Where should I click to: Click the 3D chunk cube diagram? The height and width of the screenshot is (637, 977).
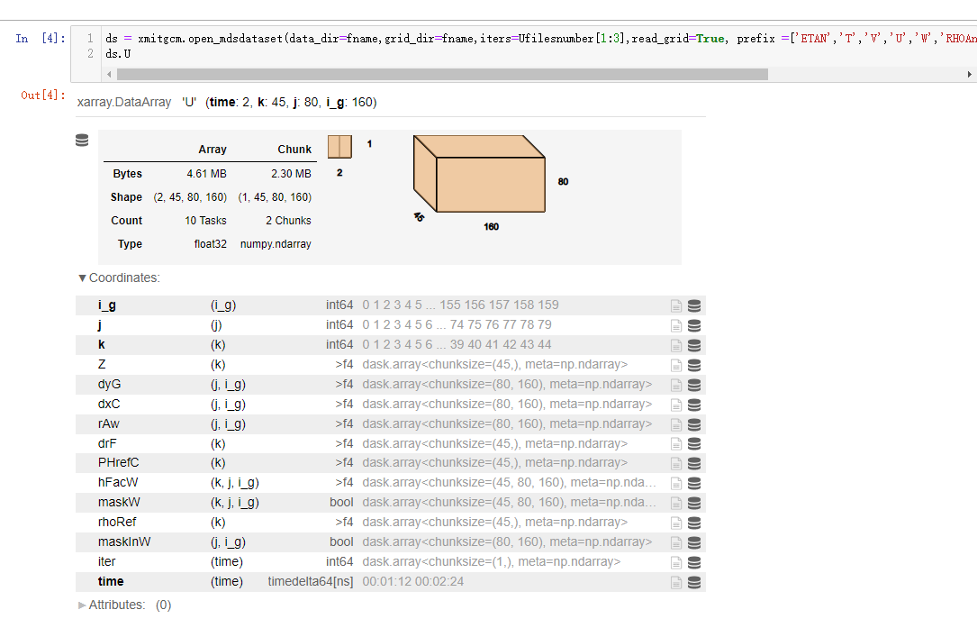(479, 174)
